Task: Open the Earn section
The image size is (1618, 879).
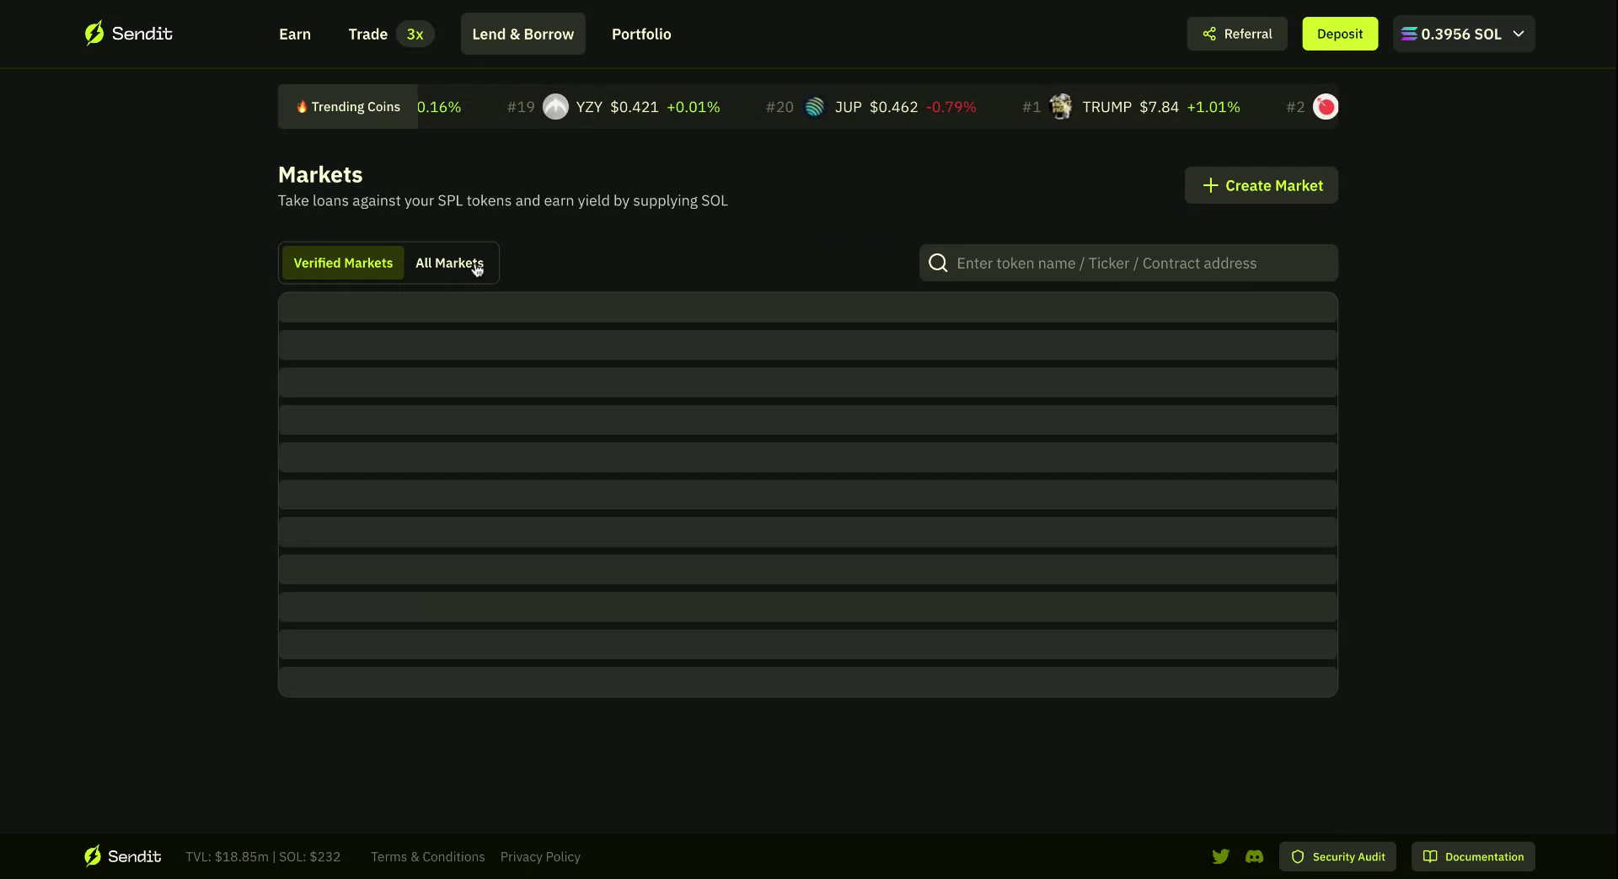Action: [294, 34]
